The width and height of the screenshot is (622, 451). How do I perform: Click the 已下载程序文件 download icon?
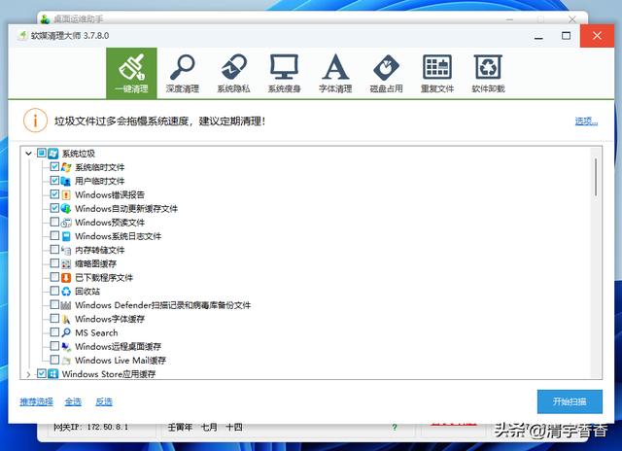[x=66, y=277]
